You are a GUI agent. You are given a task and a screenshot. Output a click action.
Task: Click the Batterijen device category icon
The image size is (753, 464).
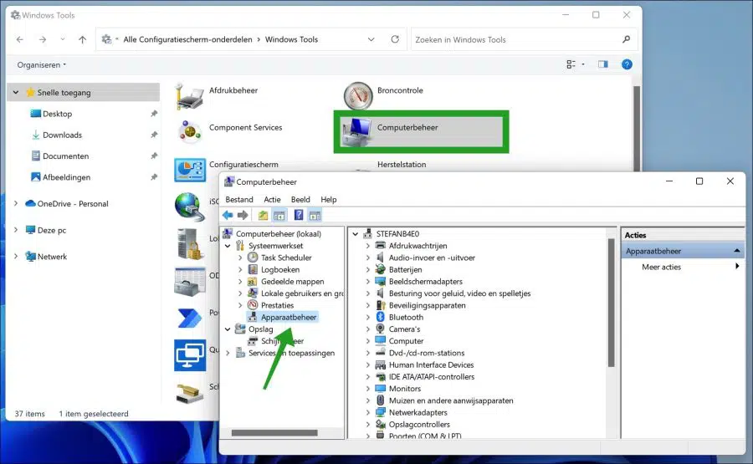(381, 270)
